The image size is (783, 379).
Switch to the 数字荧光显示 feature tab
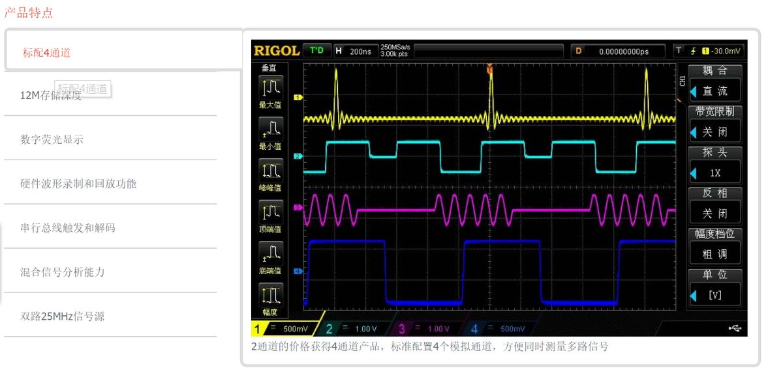[x=52, y=139]
